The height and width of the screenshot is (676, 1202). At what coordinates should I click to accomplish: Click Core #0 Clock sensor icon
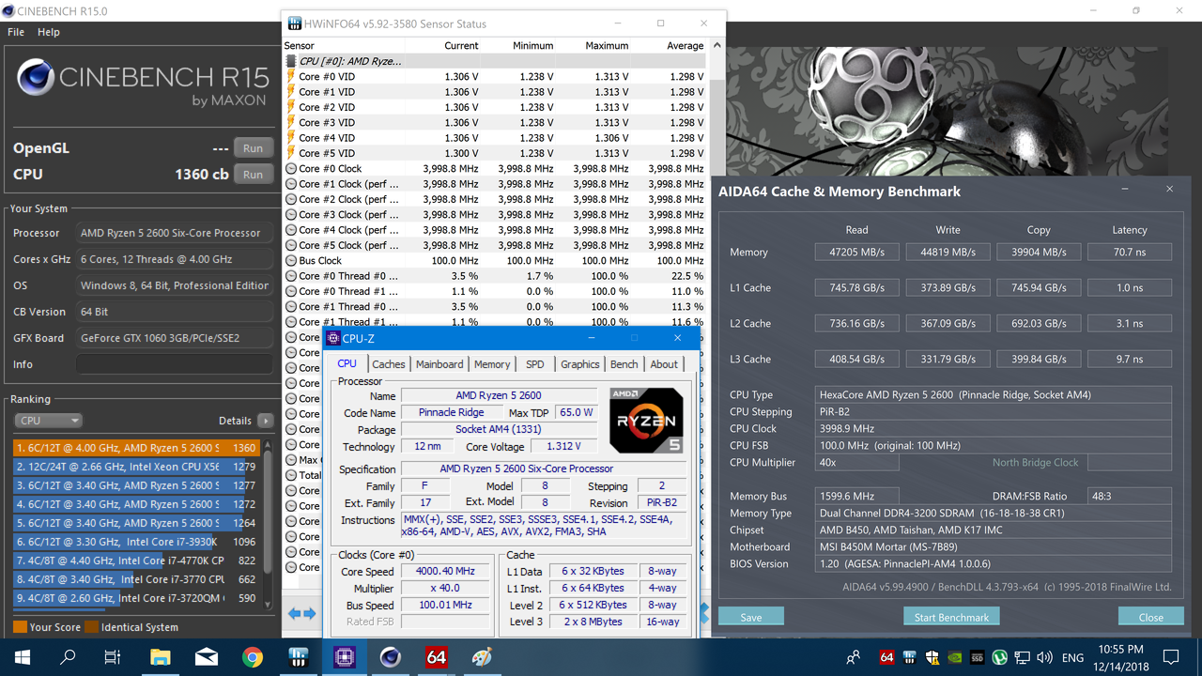[291, 169]
